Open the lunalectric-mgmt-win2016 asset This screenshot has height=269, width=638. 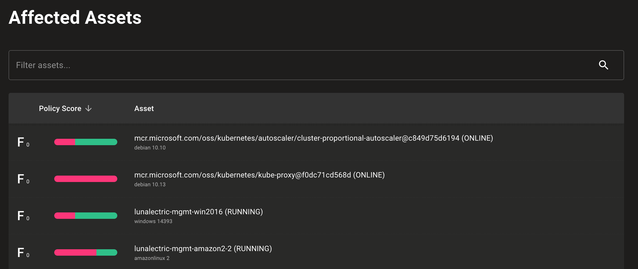coord(198,212)
